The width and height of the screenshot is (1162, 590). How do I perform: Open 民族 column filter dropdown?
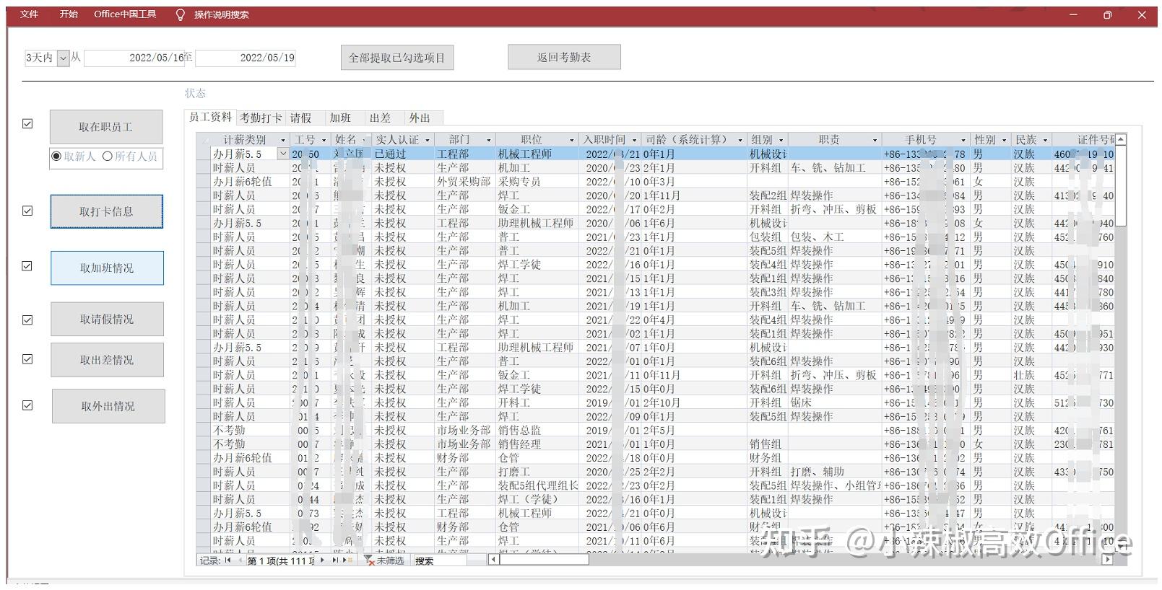click(x=1045, y=140)
